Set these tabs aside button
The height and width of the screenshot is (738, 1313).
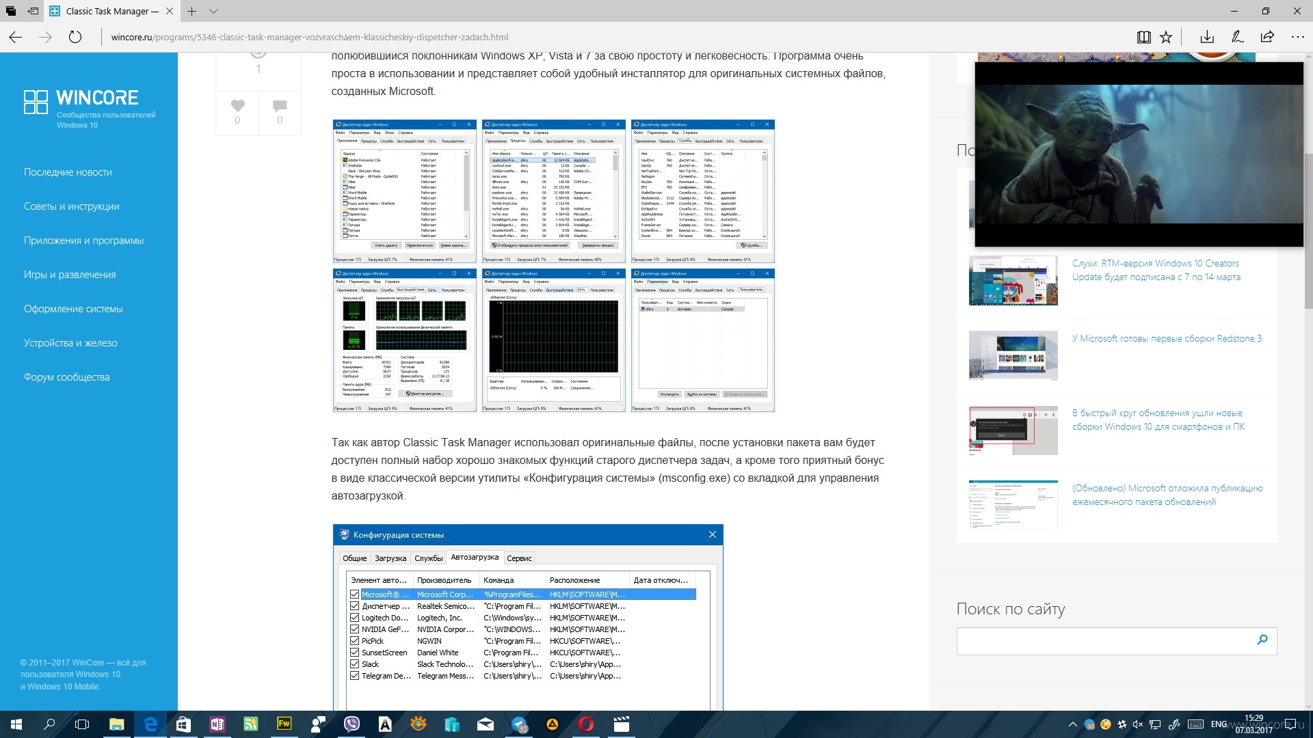tap(33, 11)
